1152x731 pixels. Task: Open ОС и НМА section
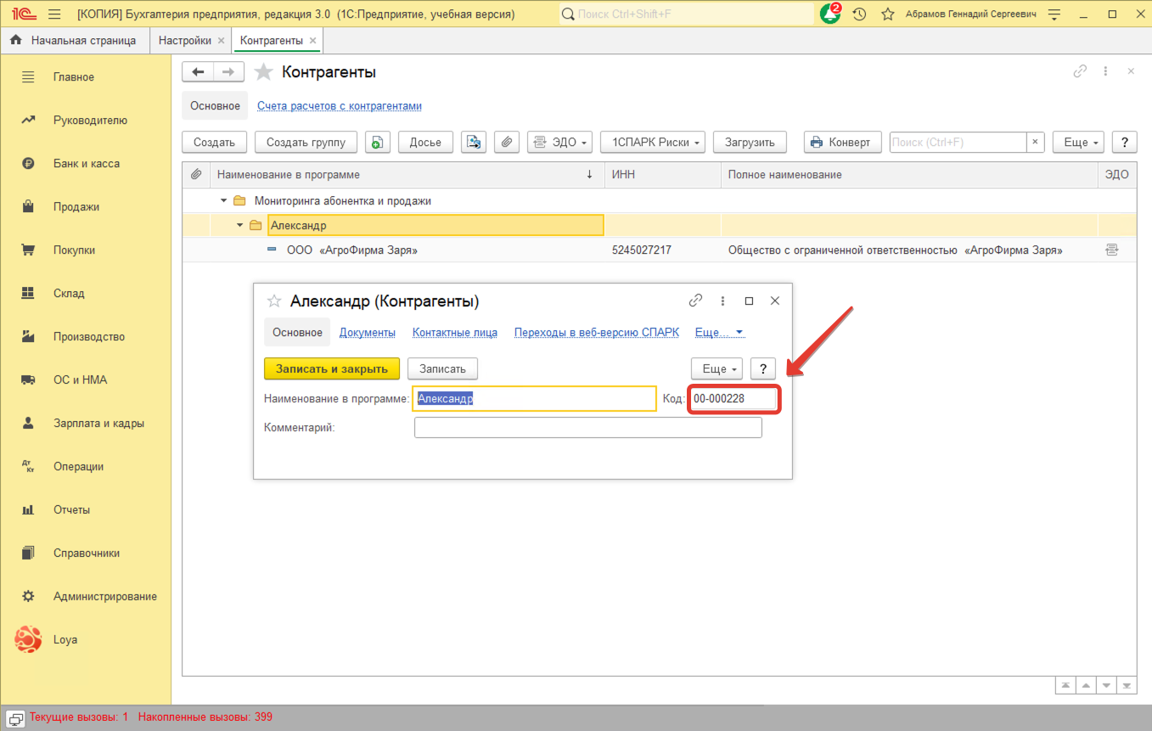click(x=80, y=380)
